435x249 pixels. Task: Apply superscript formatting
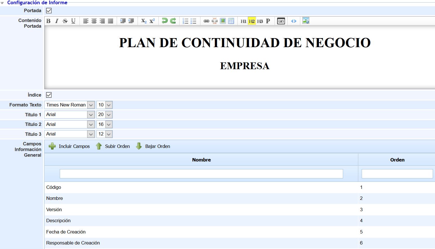152,21
